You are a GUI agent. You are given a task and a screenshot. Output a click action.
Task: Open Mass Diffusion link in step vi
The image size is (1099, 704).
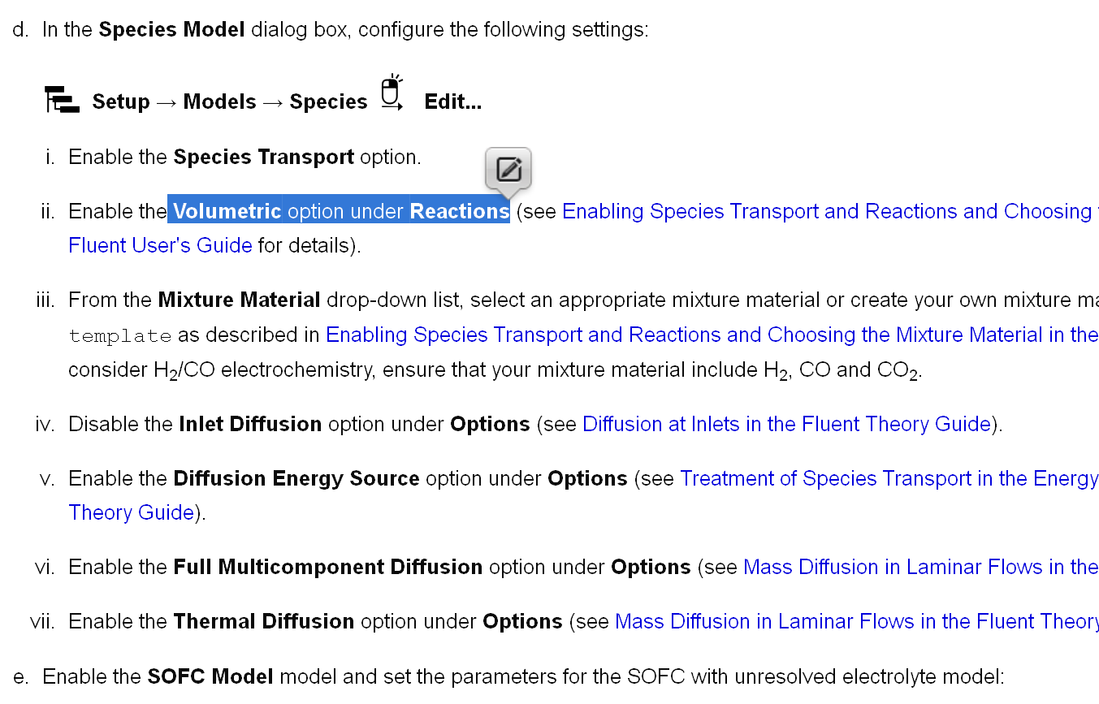click(x=920, y=568)
